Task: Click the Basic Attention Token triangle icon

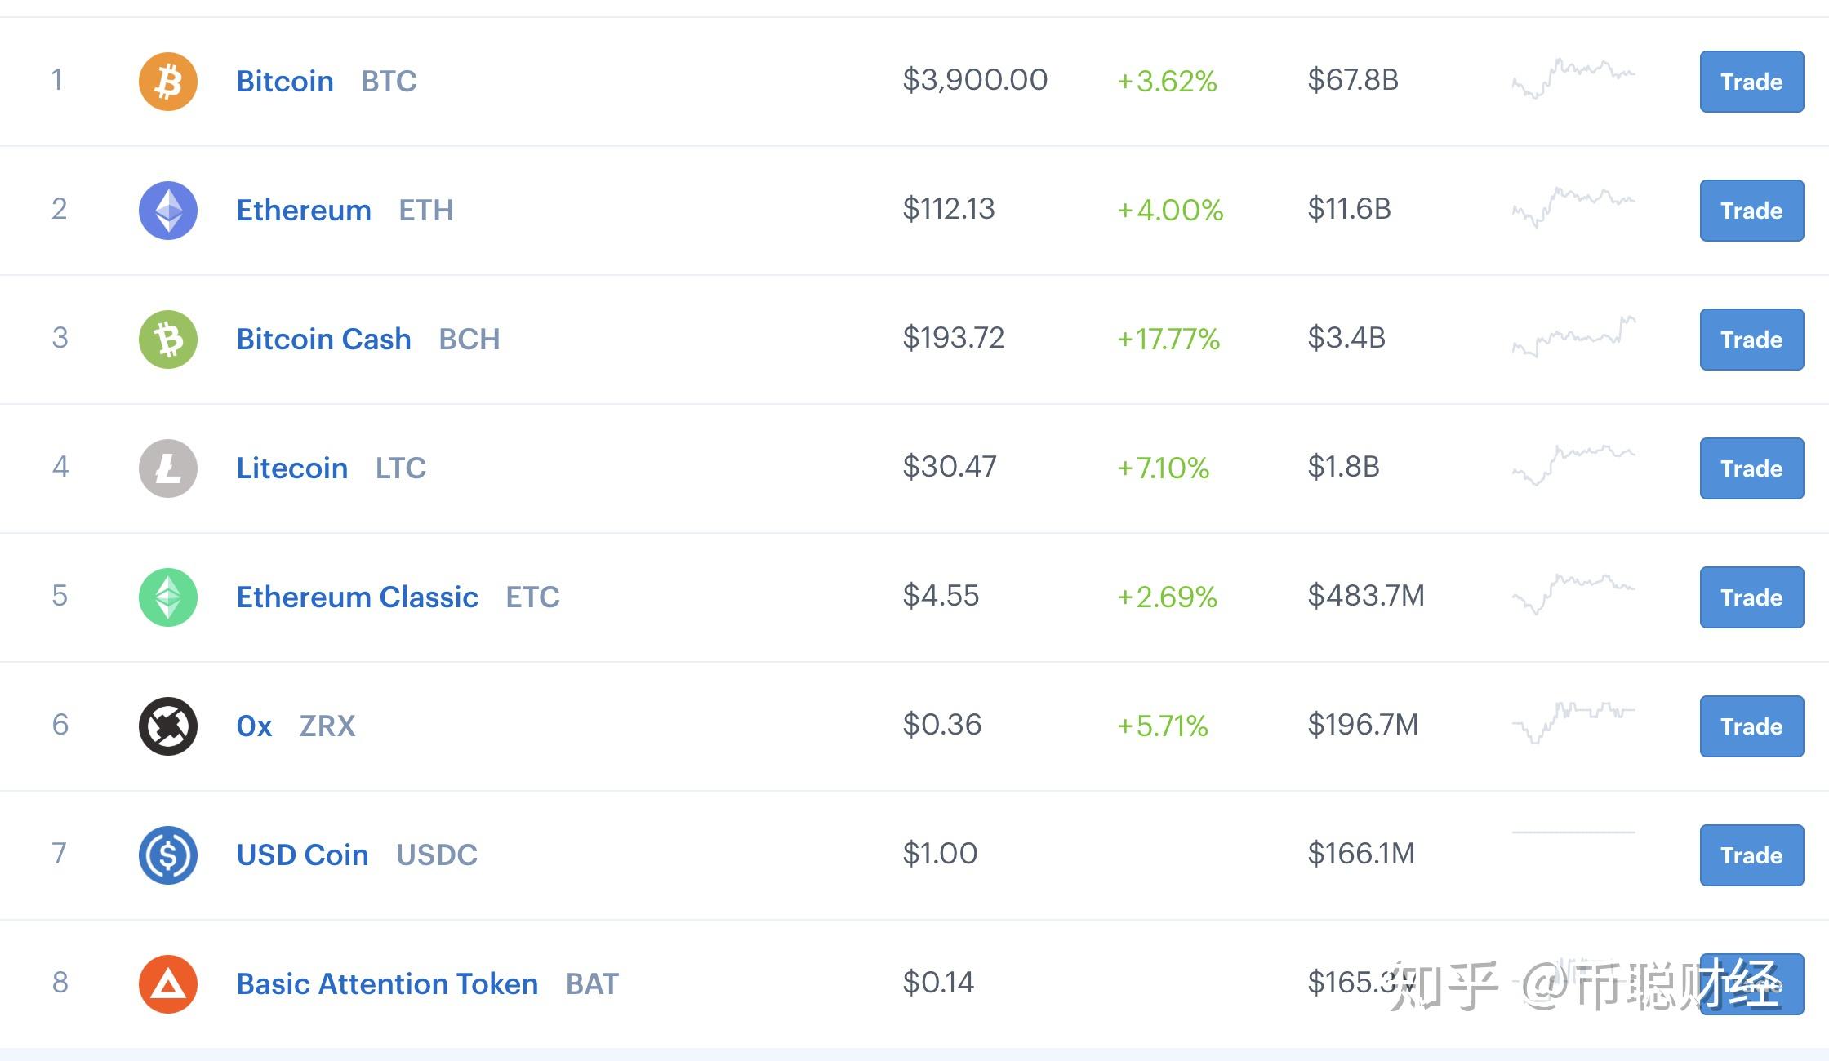Action: coord(168,984)
